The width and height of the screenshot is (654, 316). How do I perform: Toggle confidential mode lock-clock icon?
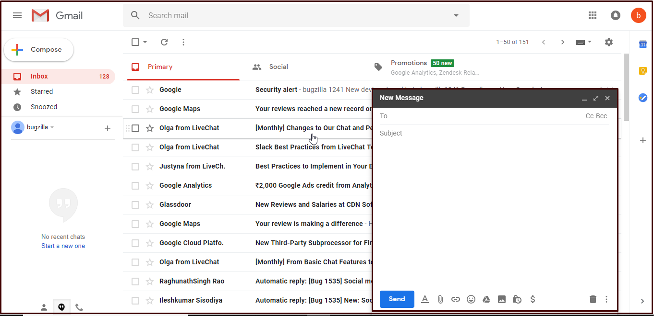click(x=517, y=299)
